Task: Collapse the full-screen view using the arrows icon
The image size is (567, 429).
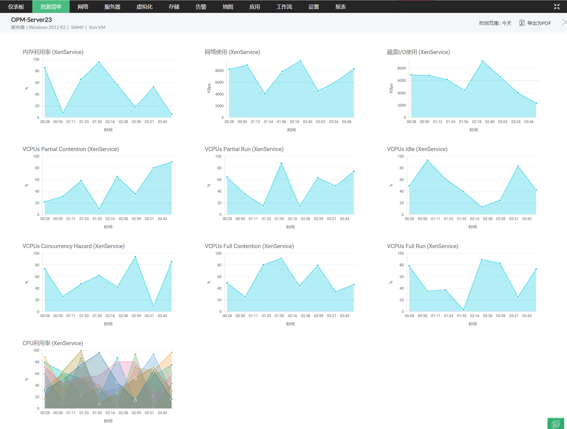Action: (557, 7)
